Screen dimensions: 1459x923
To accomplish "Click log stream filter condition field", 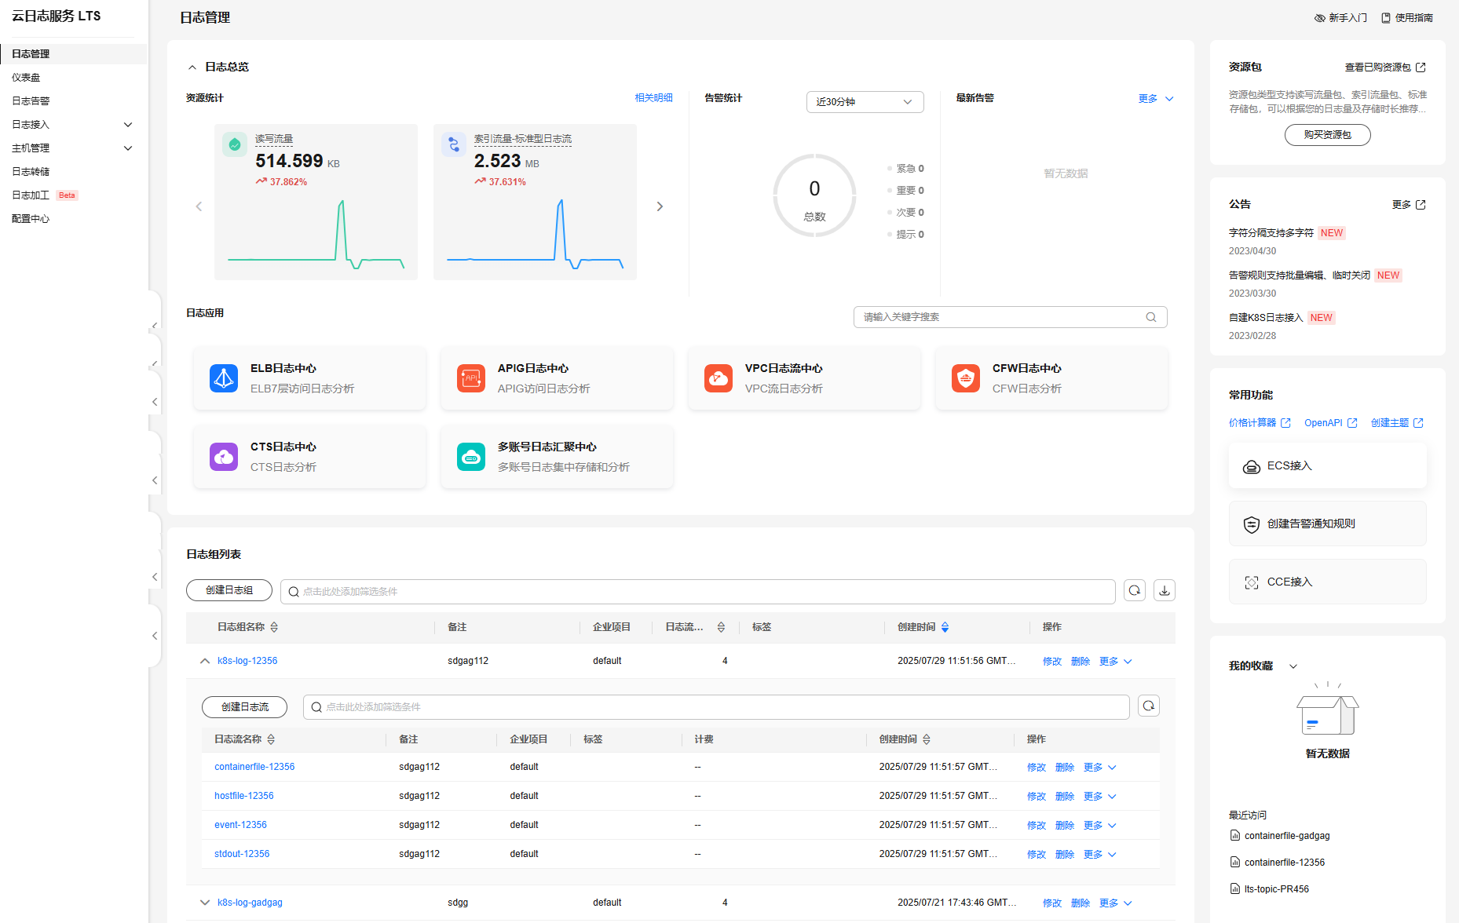I will pos(716,707).
